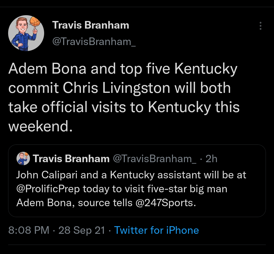Image resolution: width=274 pixels, height=254 pixels.
Task: Click the "2h" timestamp in the quoted tweet
Action: (211, 159)
